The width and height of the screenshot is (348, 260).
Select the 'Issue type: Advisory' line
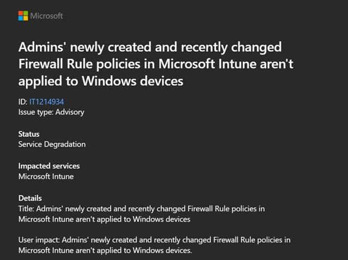coord(53,111)
